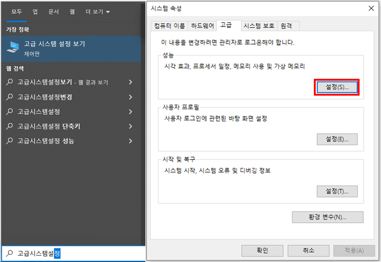Viewport: 381px width, 262px height.
Task: Open 고급 시스템 설정 보기 control panel icon
Action: click(x=13, y=47)
